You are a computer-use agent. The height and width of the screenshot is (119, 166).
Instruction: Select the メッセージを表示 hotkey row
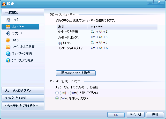click(x=107, y=32)
